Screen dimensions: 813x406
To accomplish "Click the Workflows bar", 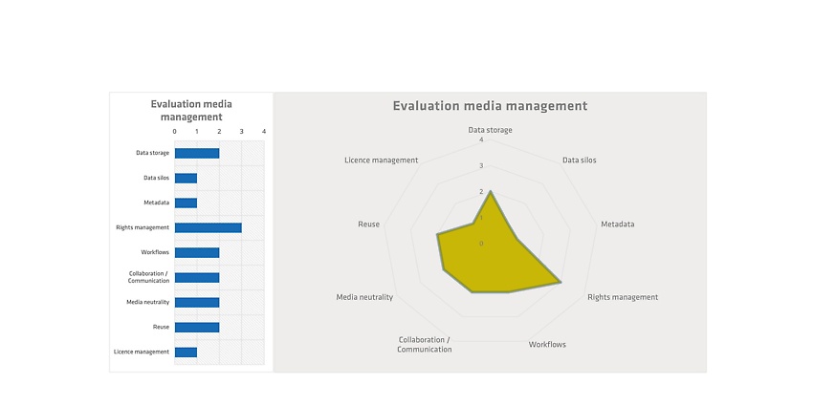I will (x=197, y=253).
